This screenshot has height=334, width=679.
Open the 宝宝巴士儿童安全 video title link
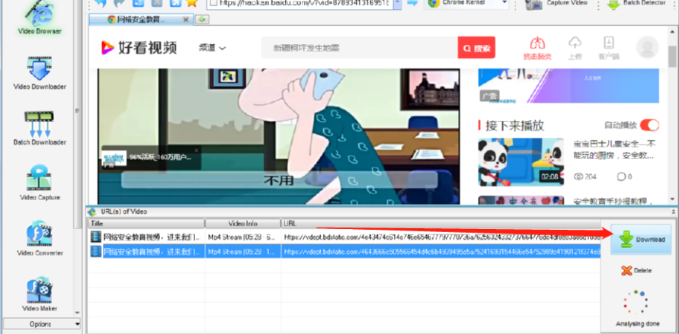coord(614,149)
